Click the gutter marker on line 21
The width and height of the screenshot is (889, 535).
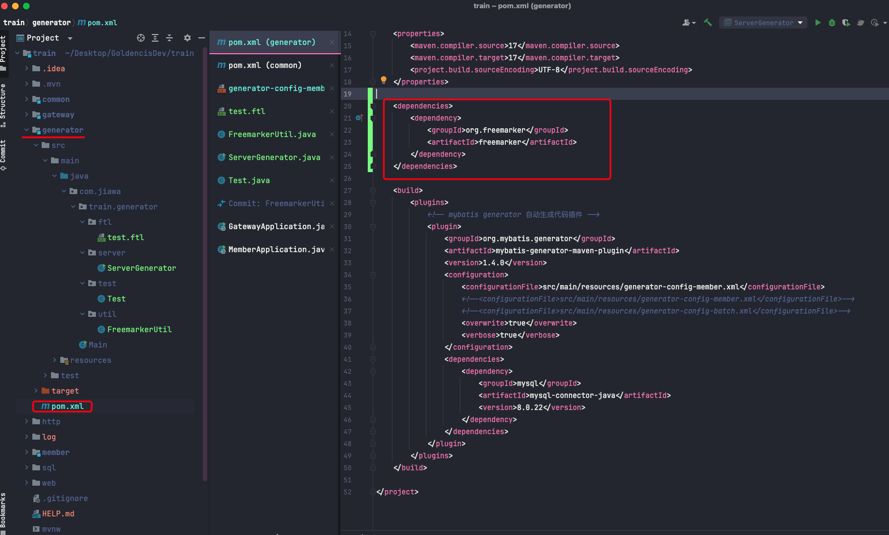pyautogui.click(x=360, y=118)
